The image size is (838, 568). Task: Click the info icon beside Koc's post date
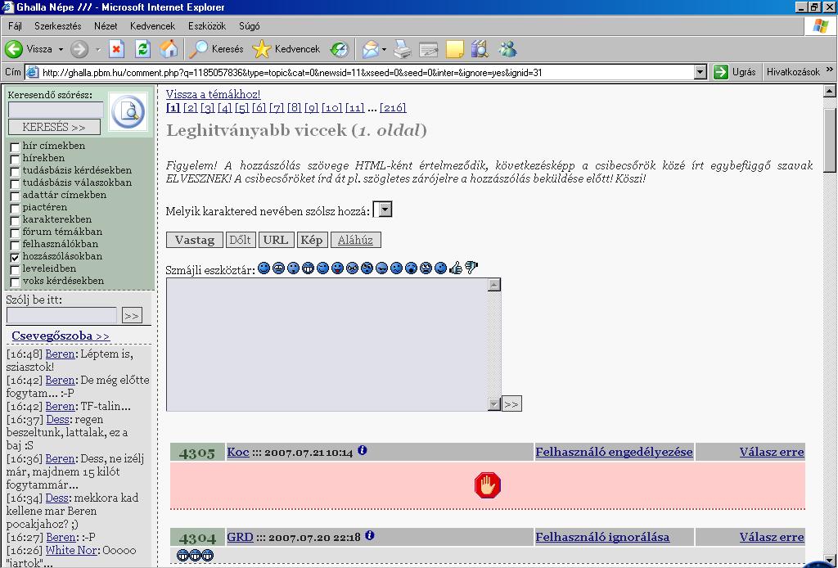363,451
